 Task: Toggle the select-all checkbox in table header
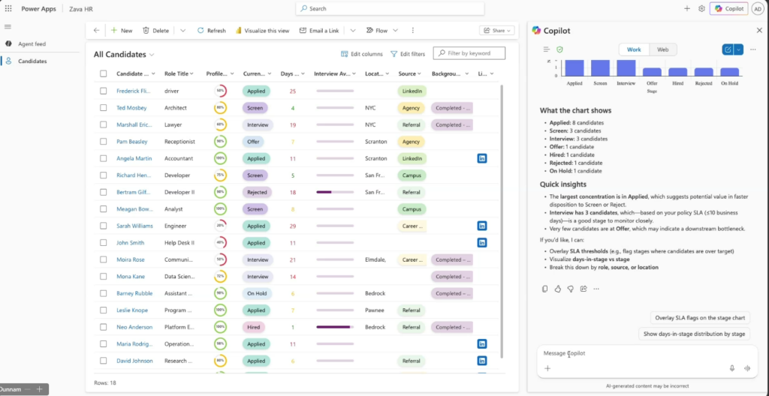click(103, 73)
